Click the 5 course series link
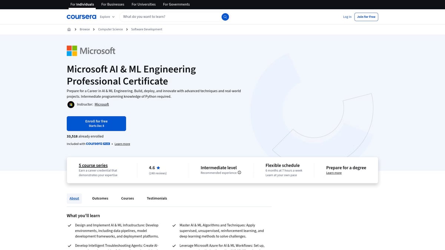 point(93,166)
